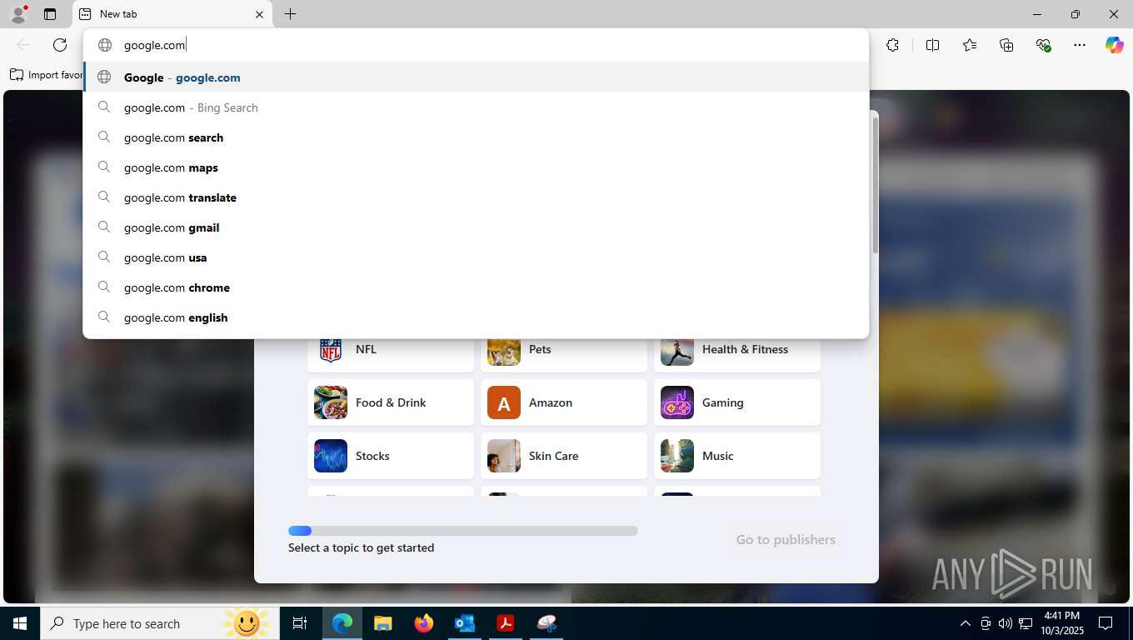Open Firefox from the taskbar
This screenshot has width=1133, height=640.
424,623
